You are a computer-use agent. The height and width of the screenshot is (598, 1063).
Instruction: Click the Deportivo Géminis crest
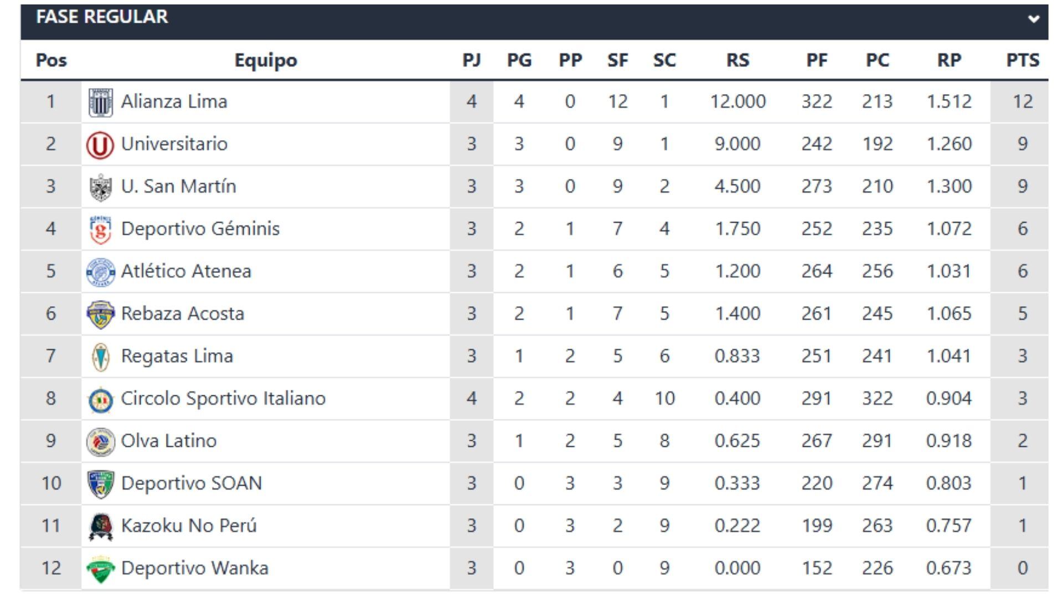[100, 228]
